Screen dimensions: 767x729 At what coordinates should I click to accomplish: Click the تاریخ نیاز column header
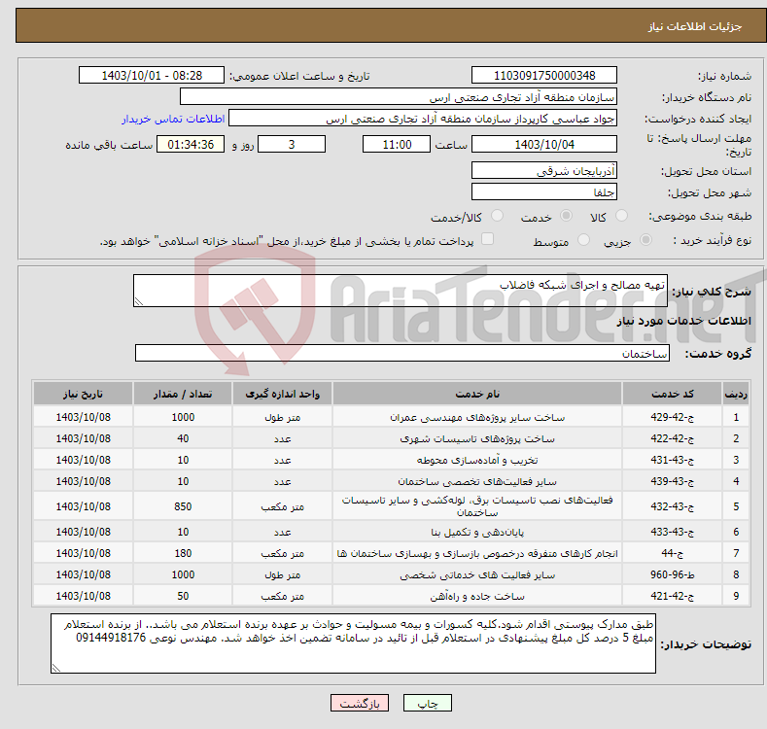pos(84,394)
